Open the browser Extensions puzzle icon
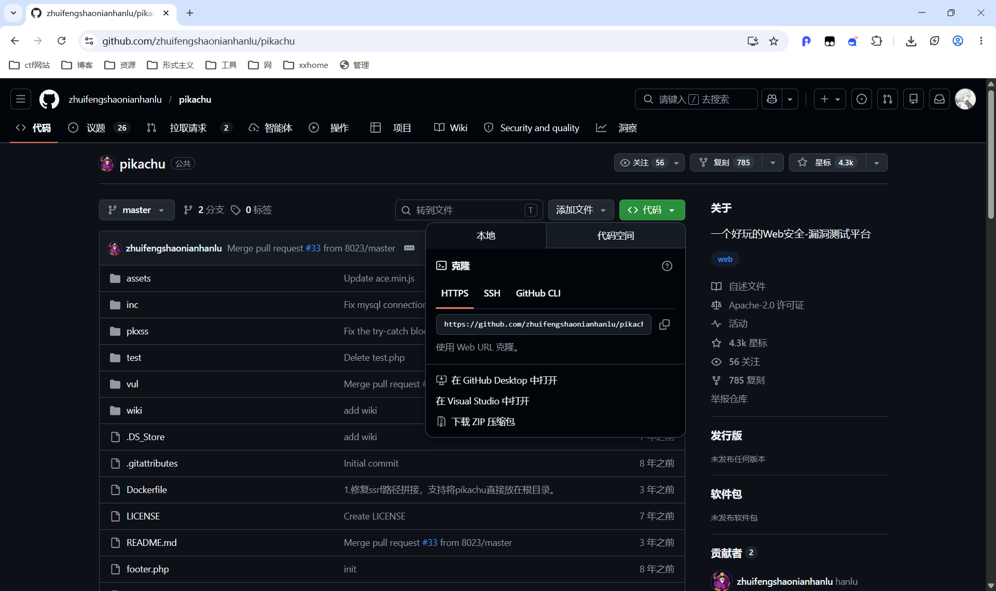This screenshot has height=591, width=996. pos(877,41)
